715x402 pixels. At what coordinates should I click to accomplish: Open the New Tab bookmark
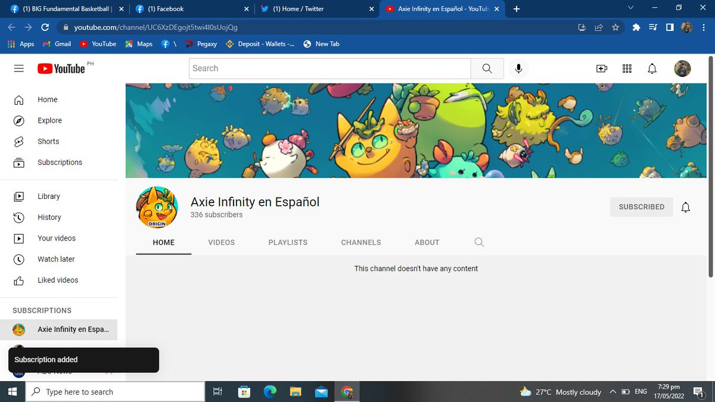pos(321,44)
